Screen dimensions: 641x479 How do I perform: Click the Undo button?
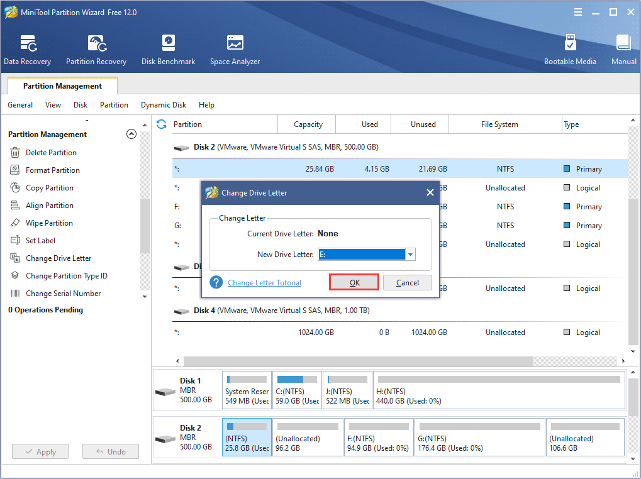coord(110,451)
